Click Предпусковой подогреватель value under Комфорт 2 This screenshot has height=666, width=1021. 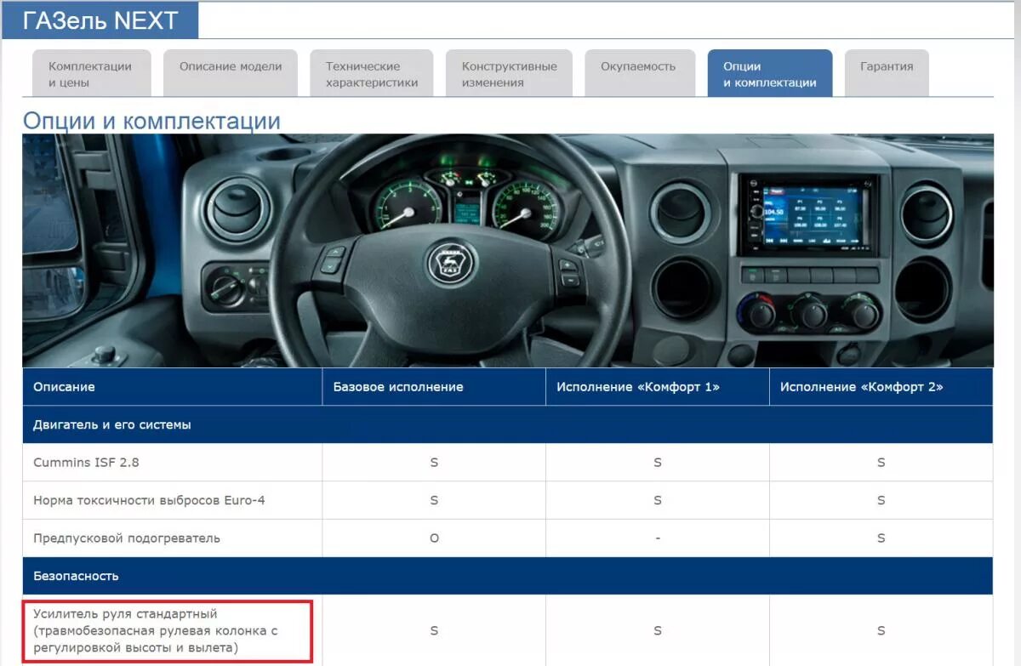click(x=881, y=538)
